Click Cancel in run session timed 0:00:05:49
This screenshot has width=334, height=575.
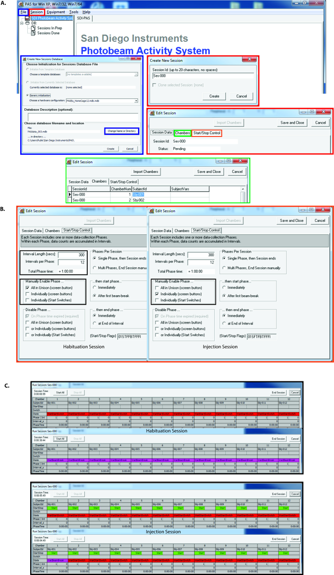click(x=295, y=494)
